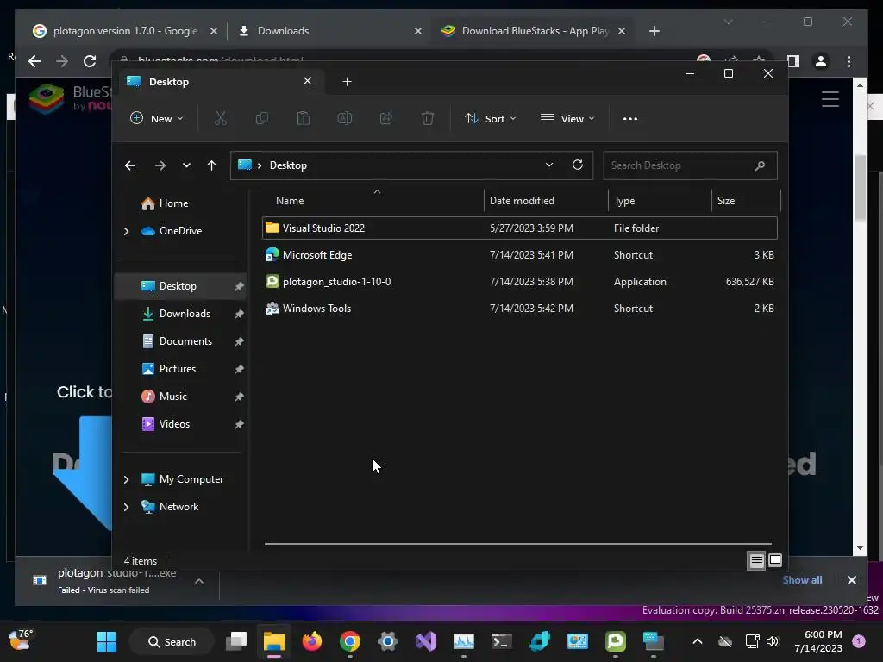Select Pictures in navigation pane
This screenshot has width=883, height=662.
178,369
